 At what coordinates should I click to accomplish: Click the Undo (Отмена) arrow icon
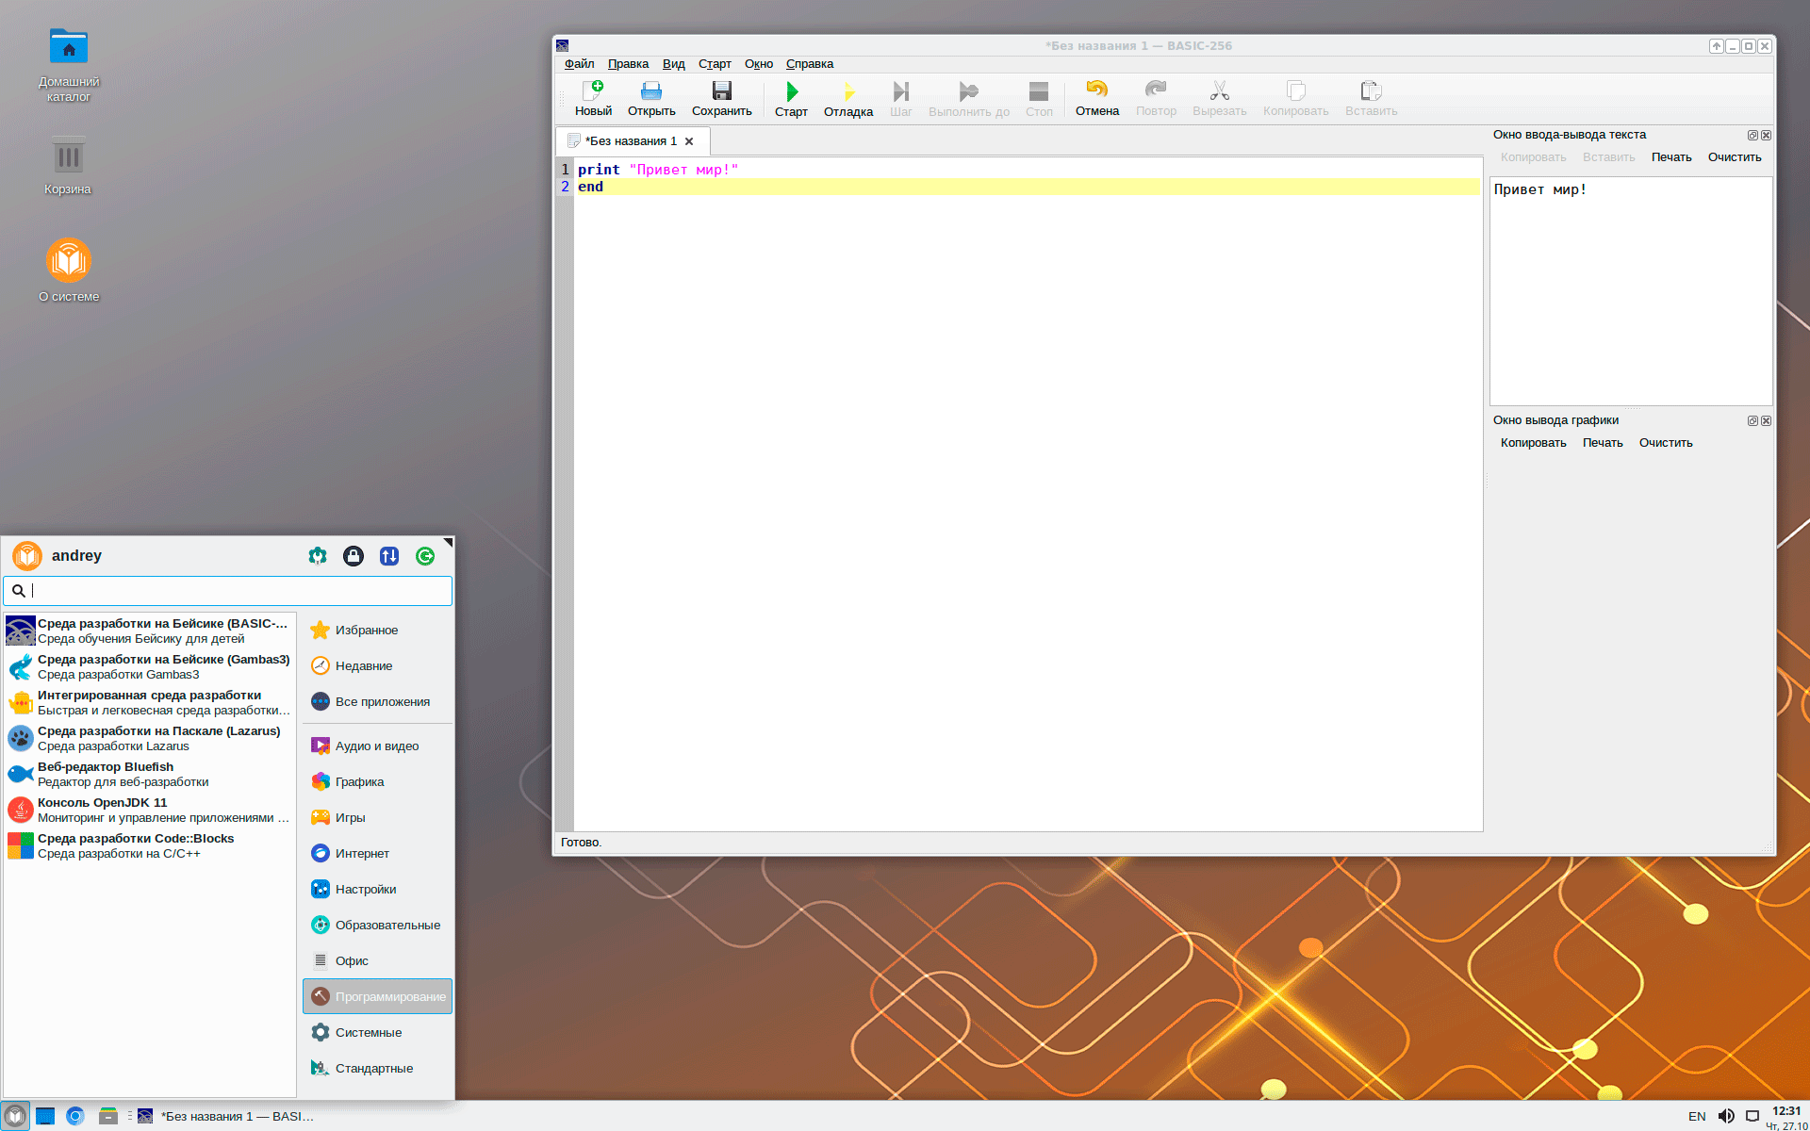[1096, 90]
